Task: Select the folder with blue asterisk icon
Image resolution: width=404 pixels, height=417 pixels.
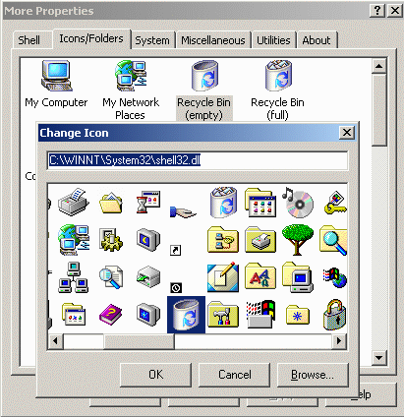Action: click(298, 315)
